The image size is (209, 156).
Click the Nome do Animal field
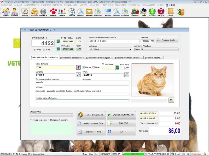pos(55,67)
